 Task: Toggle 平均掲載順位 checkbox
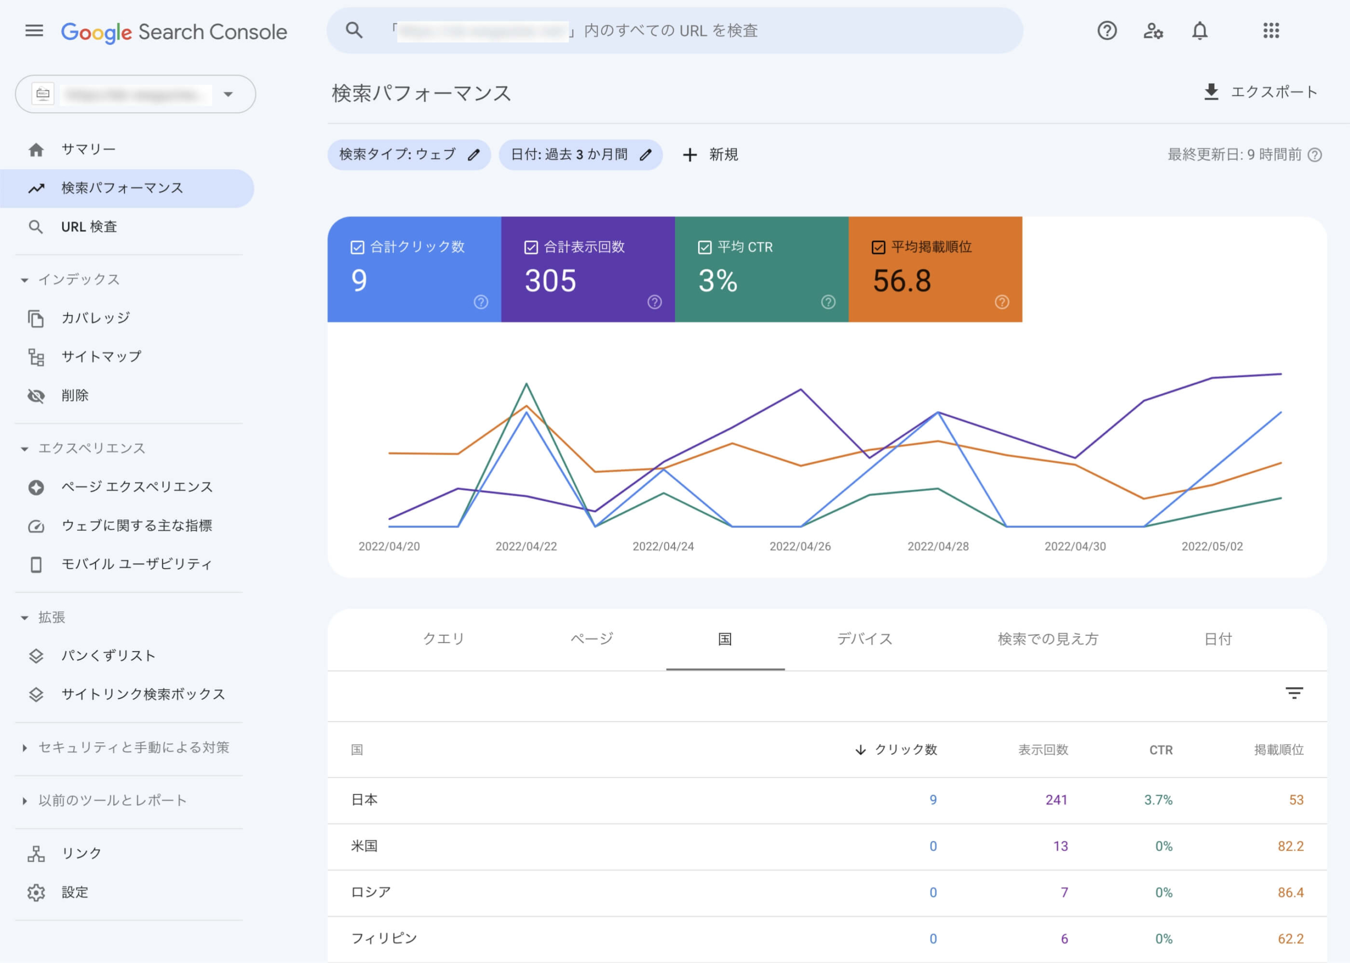879,247
